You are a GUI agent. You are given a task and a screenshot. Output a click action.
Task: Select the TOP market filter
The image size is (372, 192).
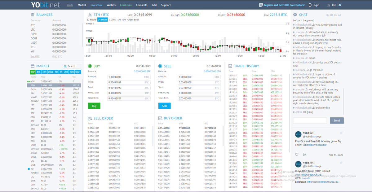tap(33, 72)
